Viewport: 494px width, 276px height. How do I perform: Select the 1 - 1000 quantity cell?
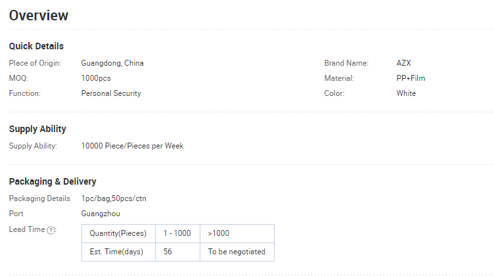177,233
